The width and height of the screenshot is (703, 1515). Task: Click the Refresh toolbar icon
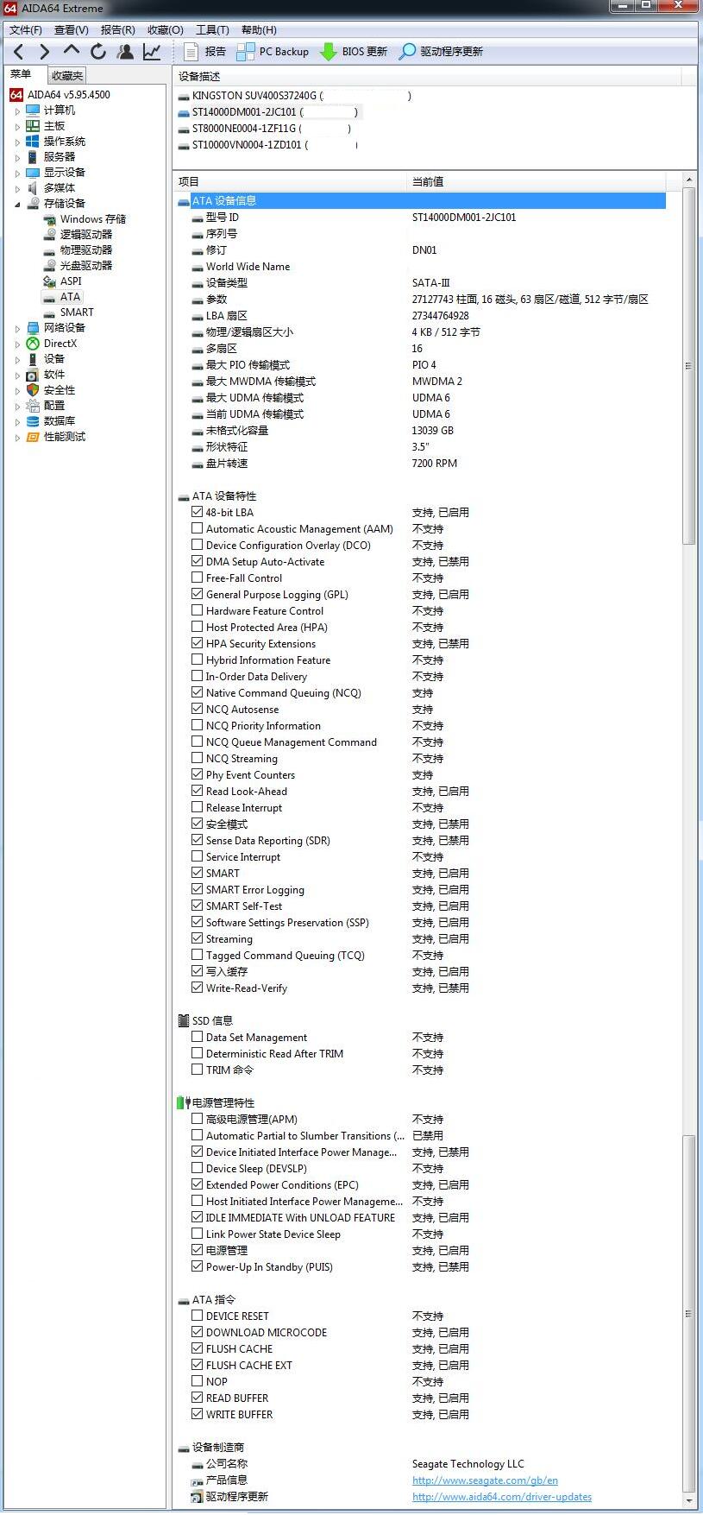click(x=98, y=52)
